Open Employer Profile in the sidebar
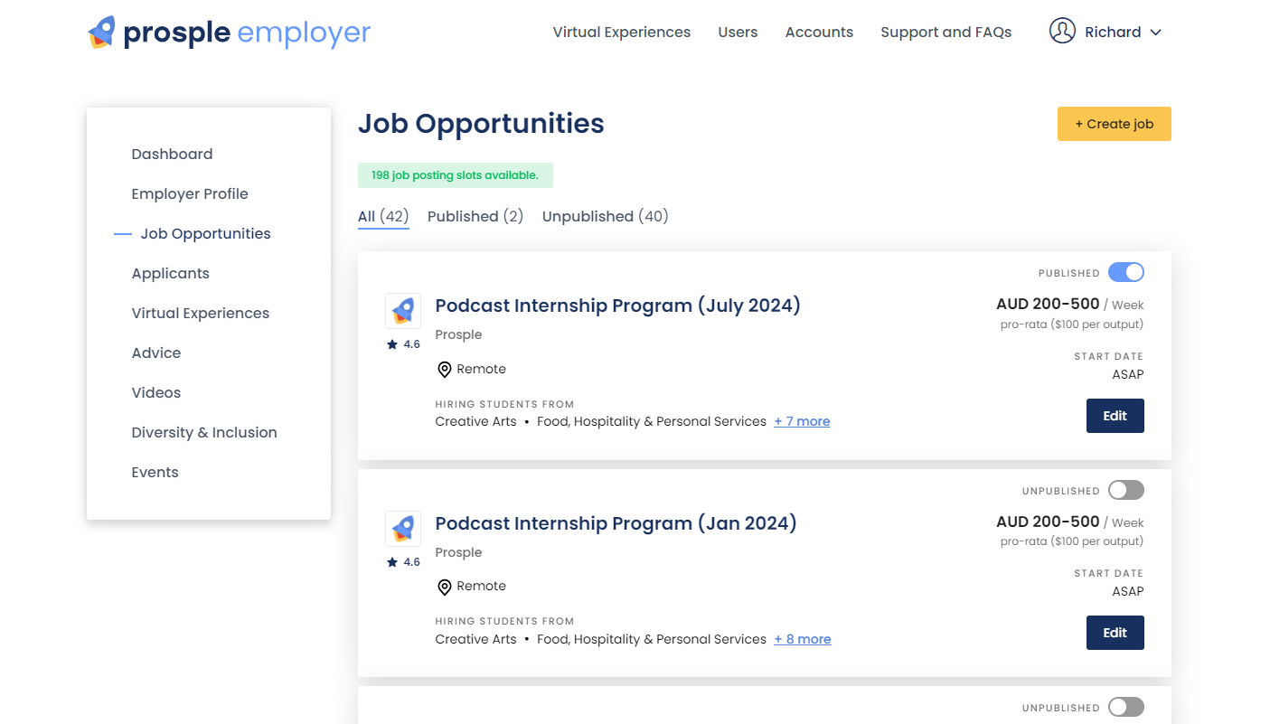1270x724 pixels. point(190,193)
